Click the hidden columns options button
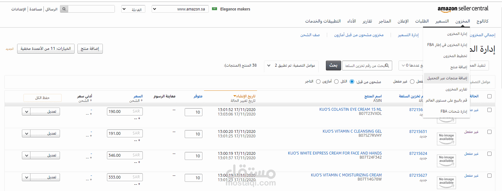The height and width of the screenshot is (191, 502). (x=46, y=49)
